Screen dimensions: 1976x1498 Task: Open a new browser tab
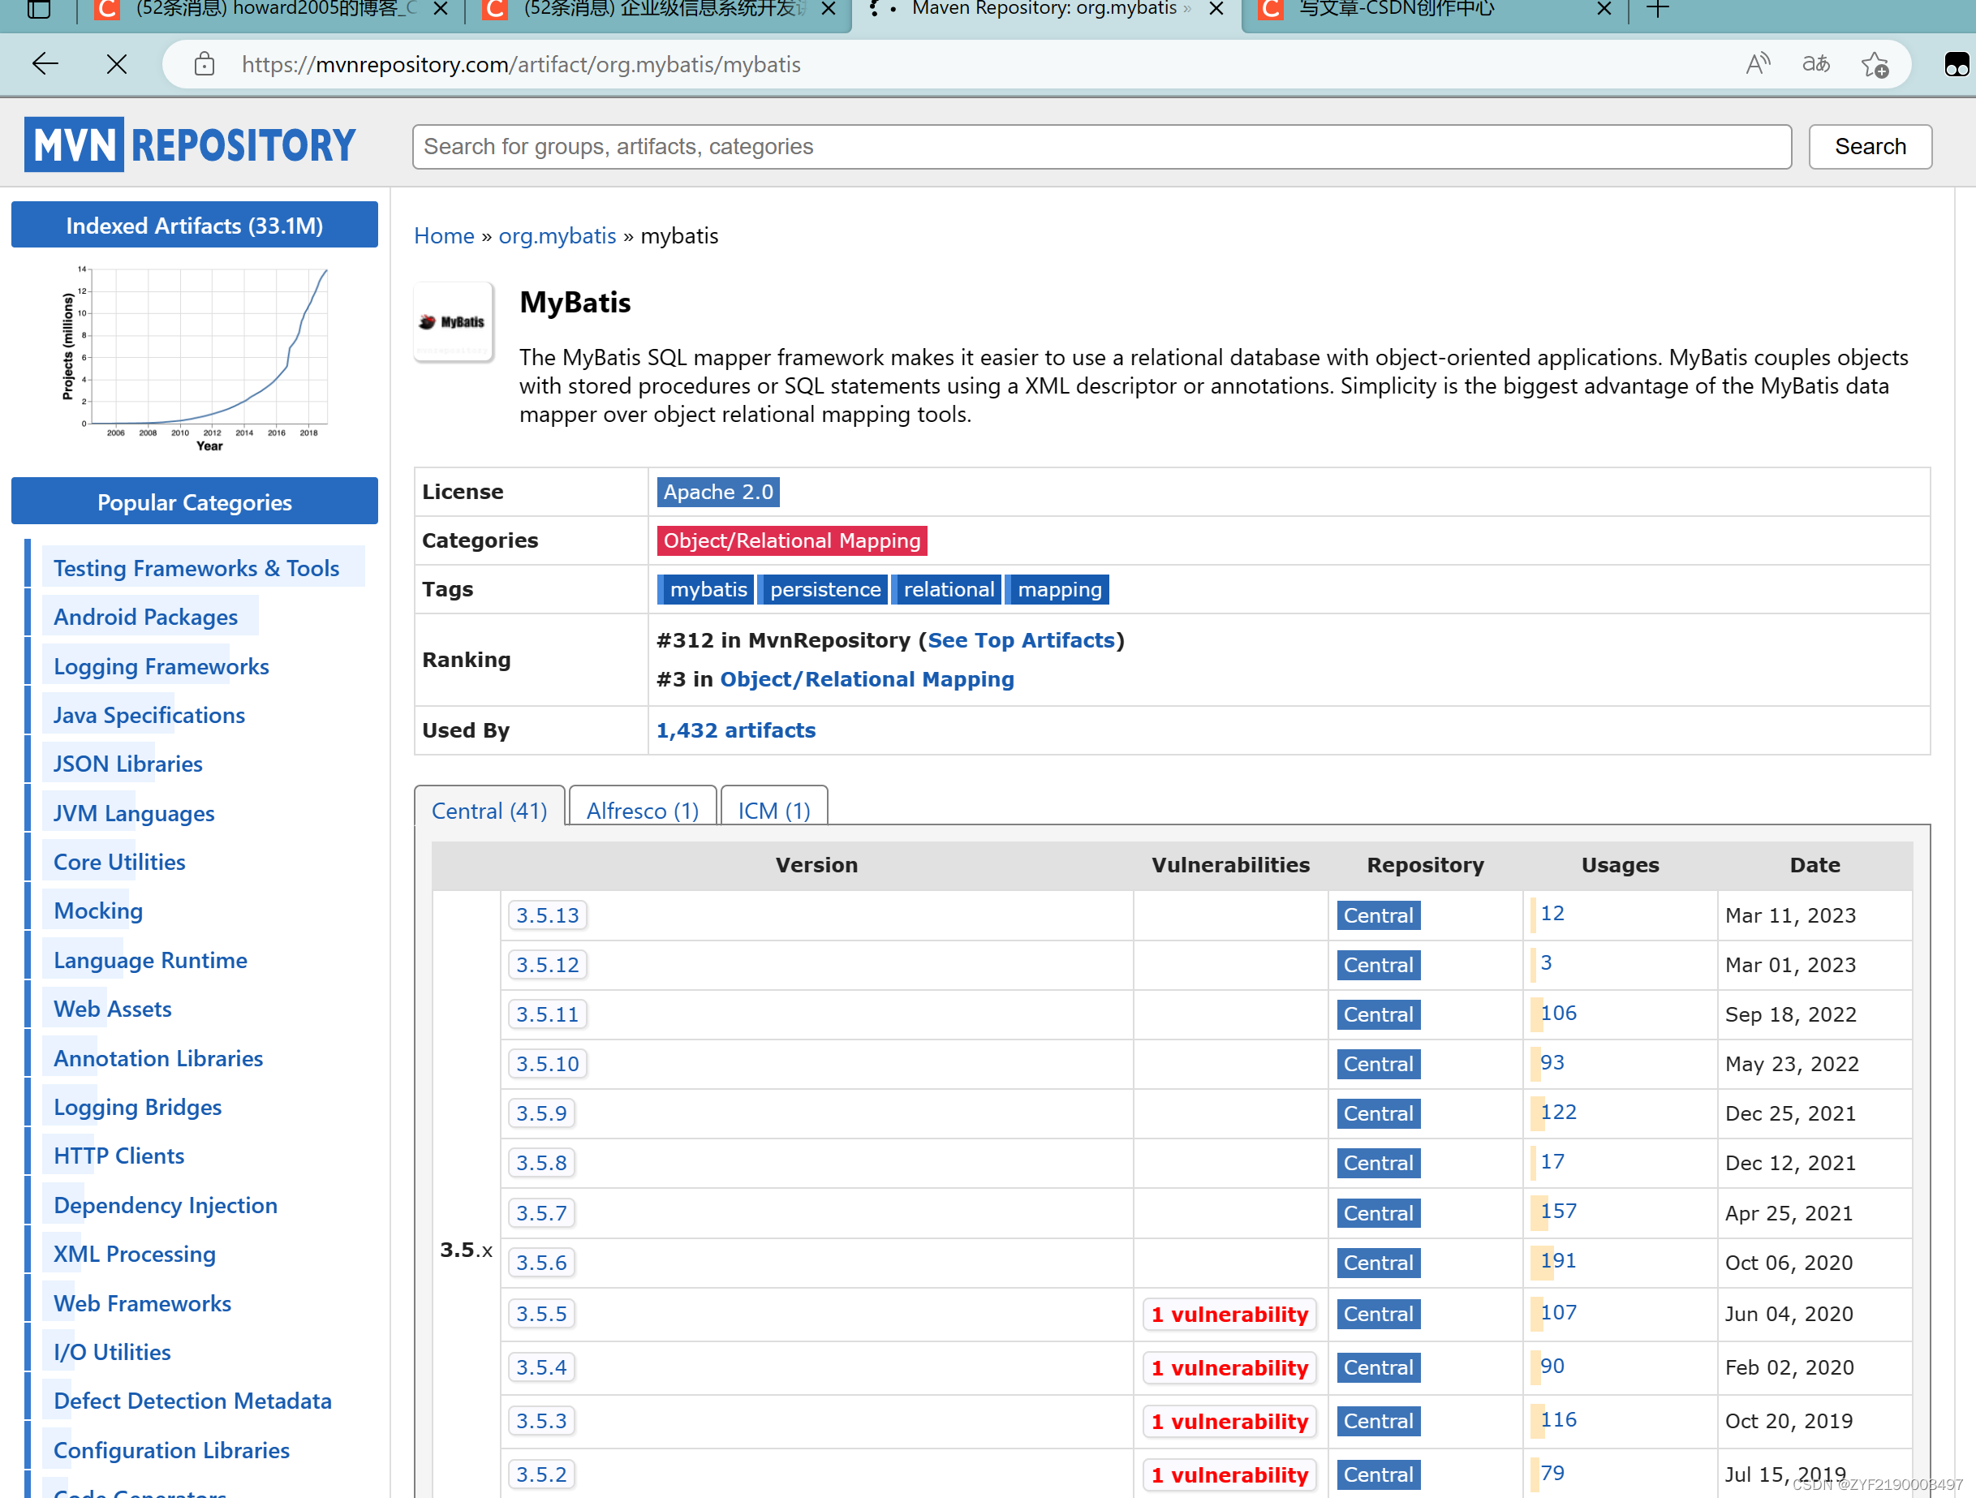pos(1658,10)
